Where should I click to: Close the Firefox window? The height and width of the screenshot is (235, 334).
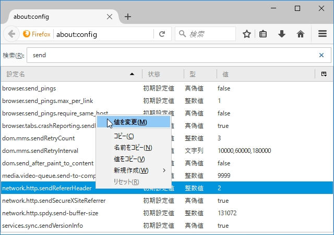pos(321,8)
